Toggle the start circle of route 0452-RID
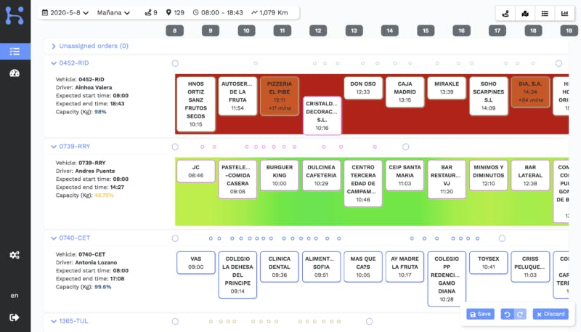581x332 pixels. click(175, 64)
